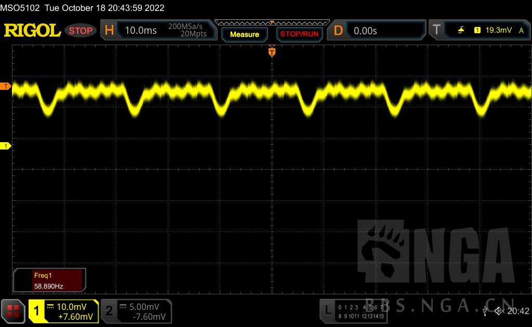This screenshot has width=532, height=327.
Task: Click the RIGOL logo
Action: click(x=32, y=31)
